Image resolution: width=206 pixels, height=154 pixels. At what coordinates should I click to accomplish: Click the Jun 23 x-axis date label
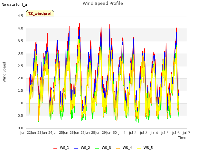click(36, 133)
